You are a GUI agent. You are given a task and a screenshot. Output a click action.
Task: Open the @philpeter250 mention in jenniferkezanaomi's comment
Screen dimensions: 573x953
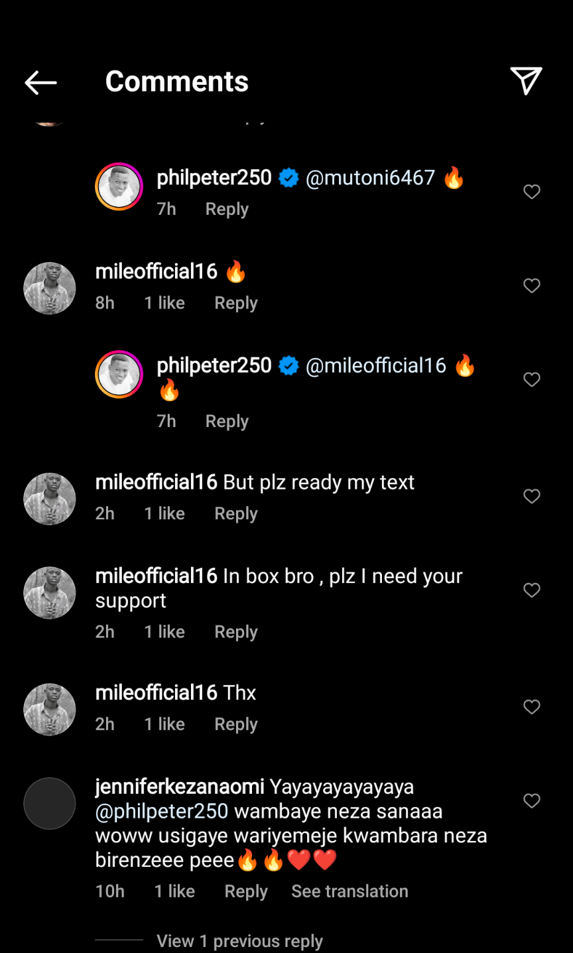[162, 811]
